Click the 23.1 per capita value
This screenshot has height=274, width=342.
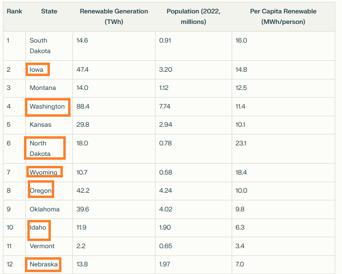click(x=241, y=143)
